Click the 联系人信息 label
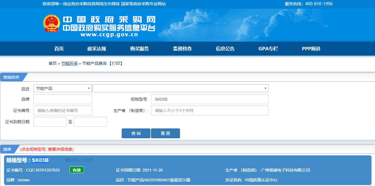 82,160
